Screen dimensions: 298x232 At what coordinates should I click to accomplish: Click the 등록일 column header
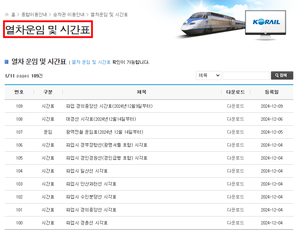click(272, 92)
